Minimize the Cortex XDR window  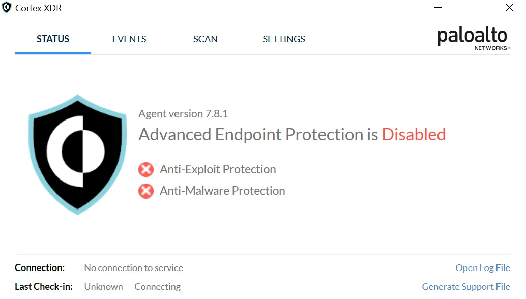pyautogui.click(x=438, y=8)
